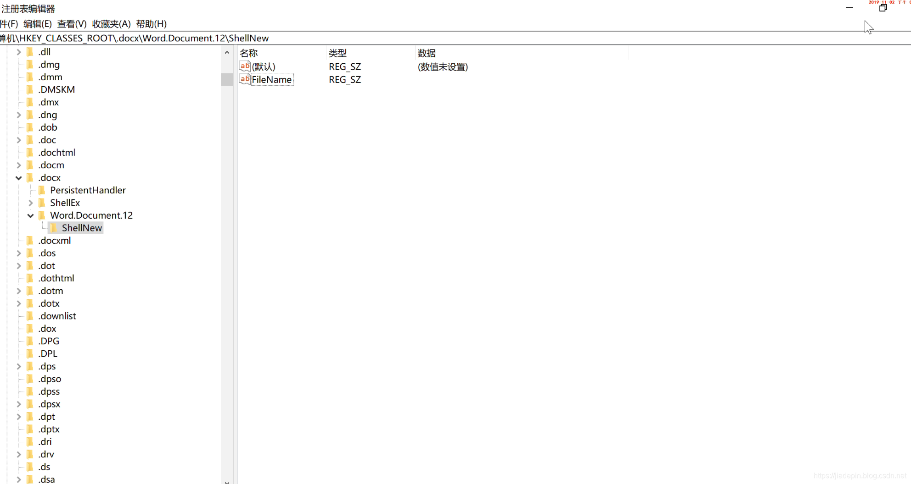This screenshot has height=484, width=911.
Task: Click the .ds folder icon
Action: pos(30,467)
